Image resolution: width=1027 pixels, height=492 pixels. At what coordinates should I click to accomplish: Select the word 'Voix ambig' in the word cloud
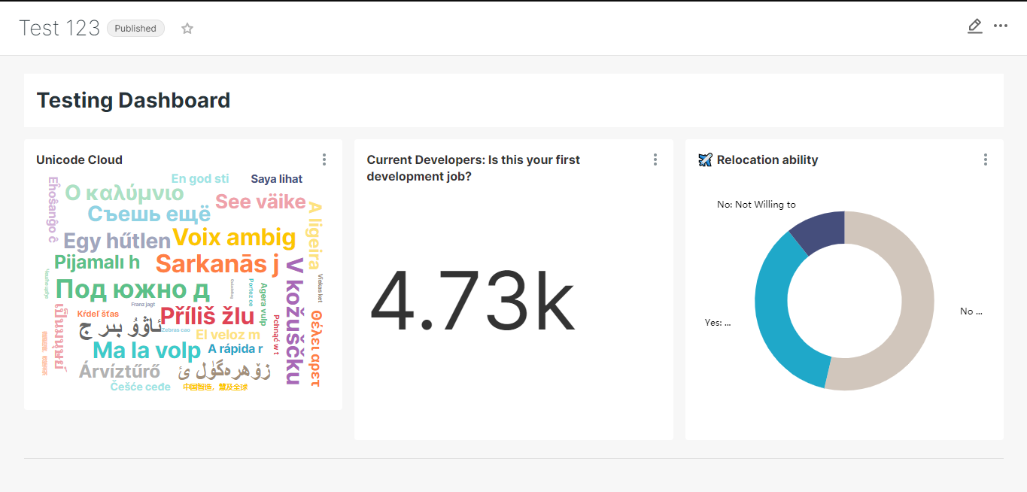click(233, 238)
